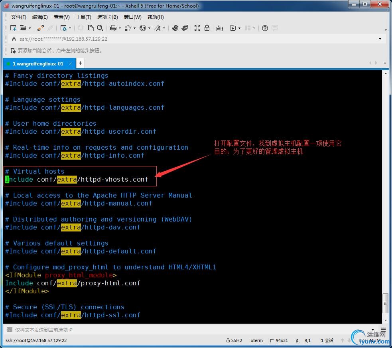This screenshot has height=348, width=392.
Task: Open the dropdown arrow next to tile arrangement icon
Action: (254, 28)
